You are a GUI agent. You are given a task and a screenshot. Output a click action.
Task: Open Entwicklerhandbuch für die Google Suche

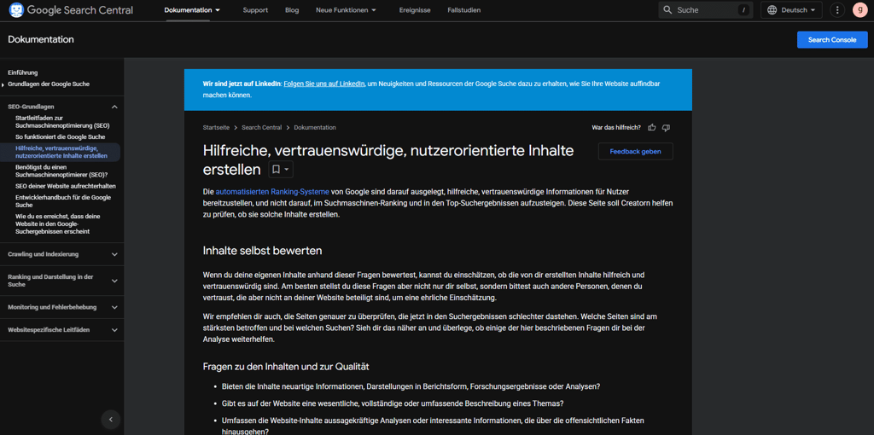63,201
